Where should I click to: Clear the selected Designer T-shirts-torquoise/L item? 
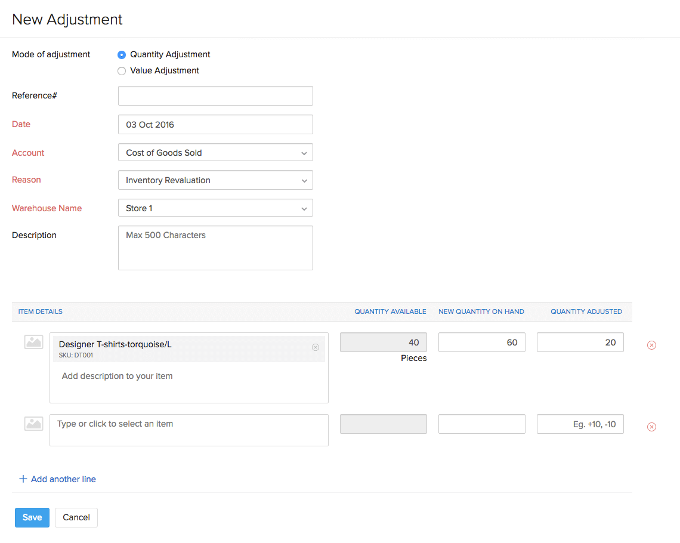tap(316, 347)
